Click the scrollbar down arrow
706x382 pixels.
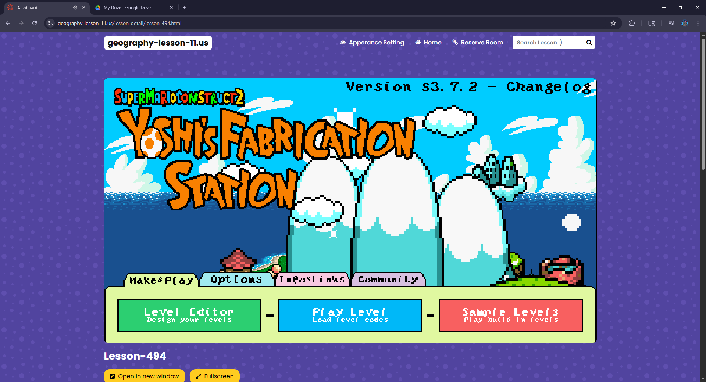pos(703,379)
